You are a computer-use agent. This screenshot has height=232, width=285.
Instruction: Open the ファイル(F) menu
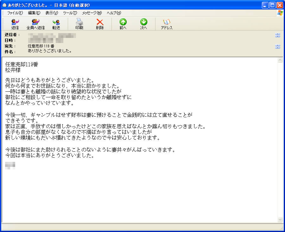[15, 13]
